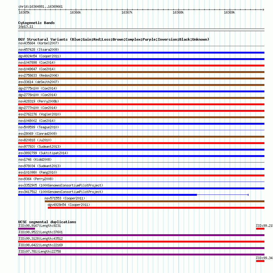This screenshot has width=273, height=273.
Task: Open the nsv9364 (Perry2008) label
Action: coord(36,179)
